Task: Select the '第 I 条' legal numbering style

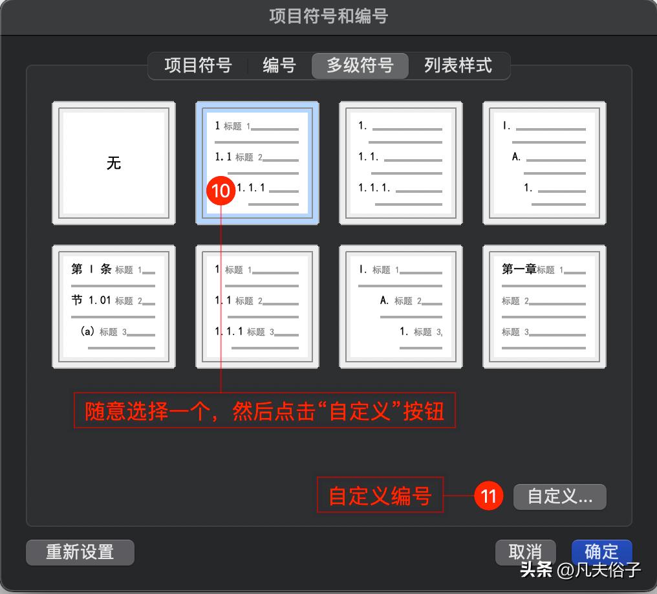Action: pyautogui.click(x=113, y=306)
